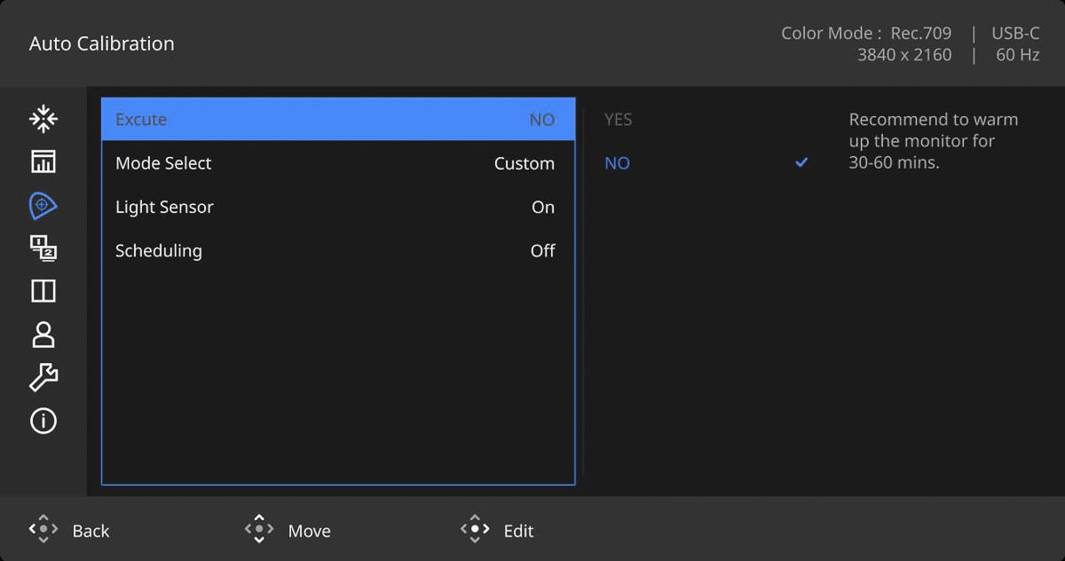Choose the YES option for Excute
Viewport: 1065px width, 561px height.
(x=619, y=120)
